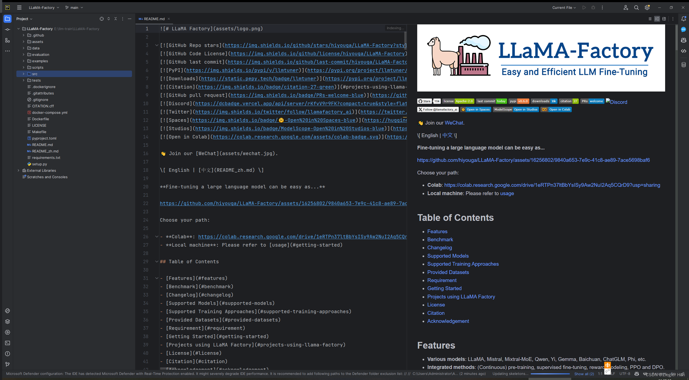Open the Git tool window
This screenshot has height=380, width=689.
tap(8, 364)
